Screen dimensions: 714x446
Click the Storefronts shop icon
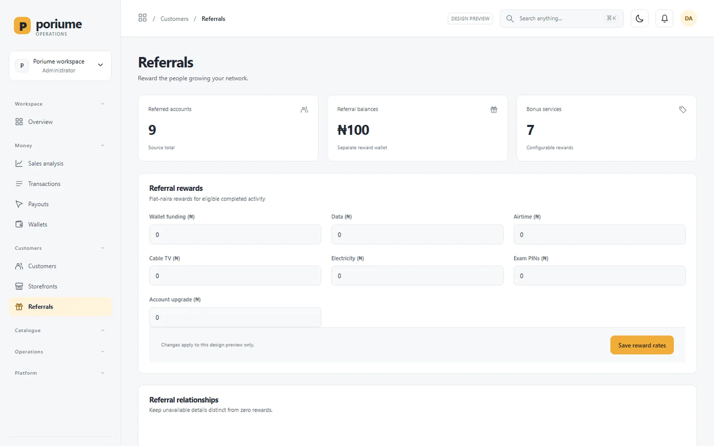[19, 286]
